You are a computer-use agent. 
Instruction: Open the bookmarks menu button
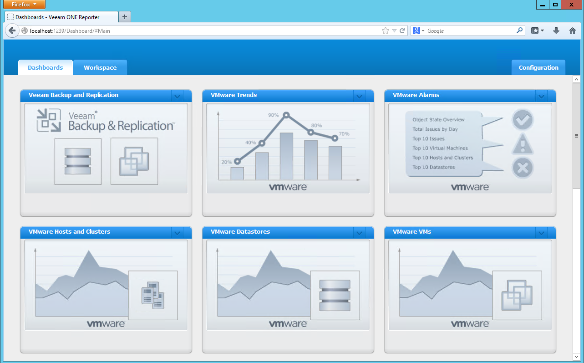pyautogui.click(x=538, y=31)
